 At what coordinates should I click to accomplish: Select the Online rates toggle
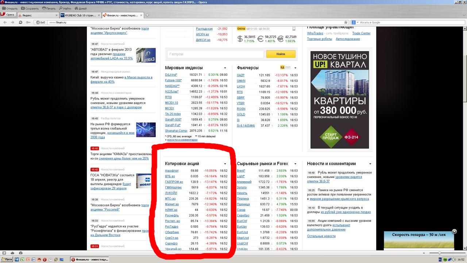[x=241, y=28]
